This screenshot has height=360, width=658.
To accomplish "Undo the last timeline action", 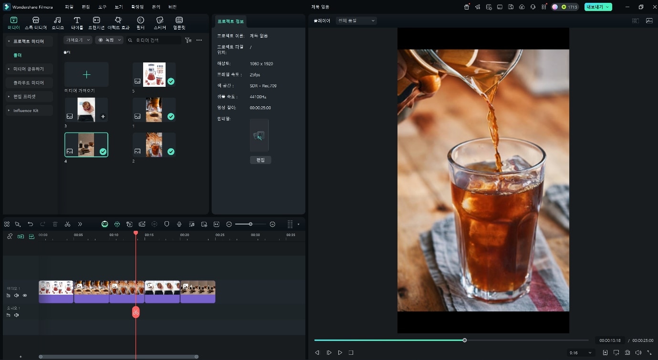I will tap(31, 224).
